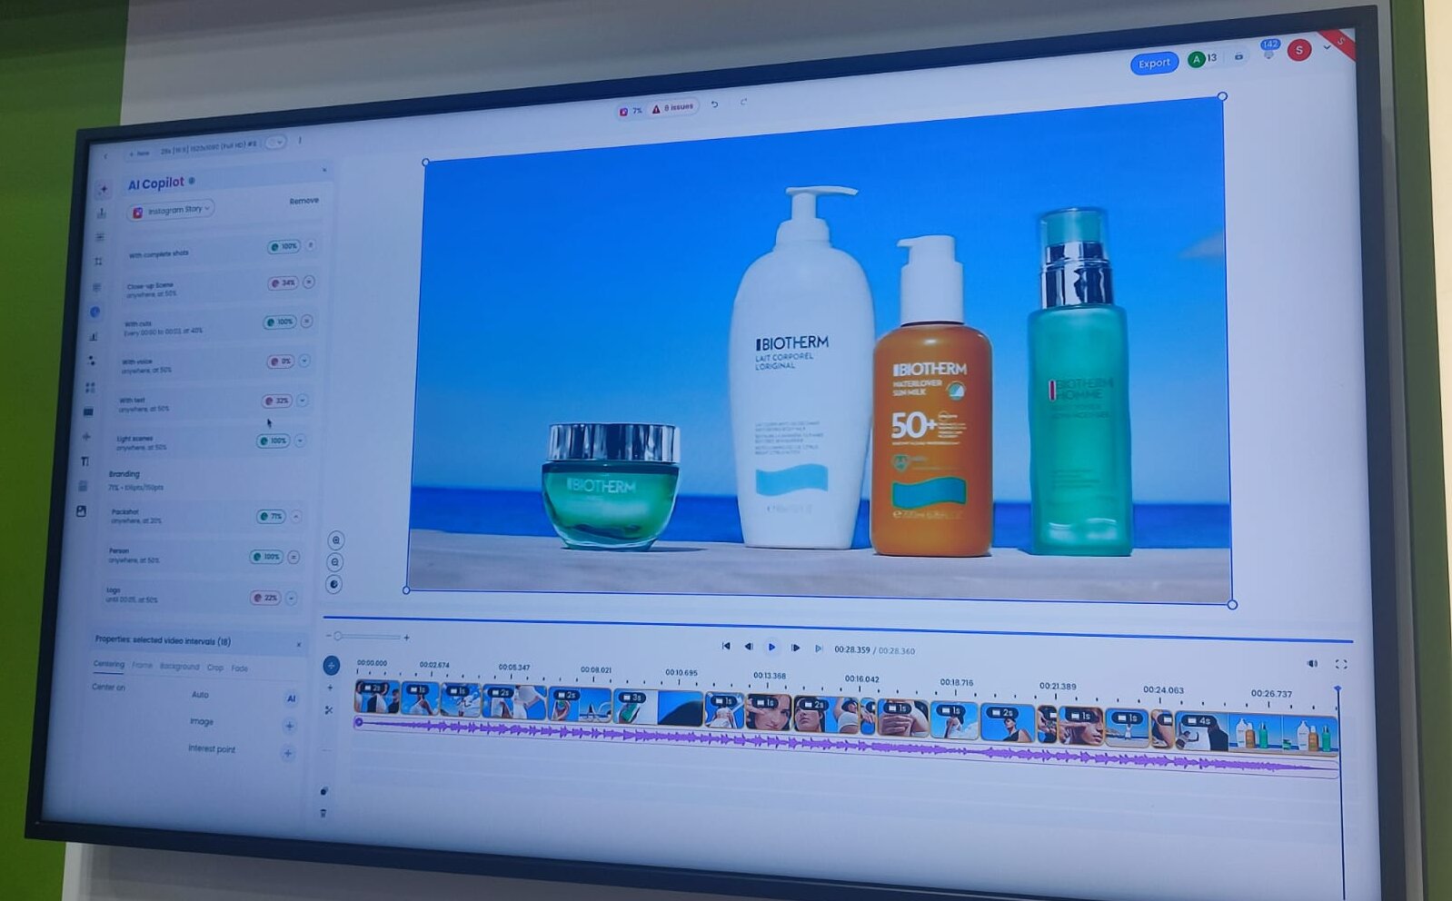
Task: Open notifications bell with 142 badge
Action: click(1269, 50)
